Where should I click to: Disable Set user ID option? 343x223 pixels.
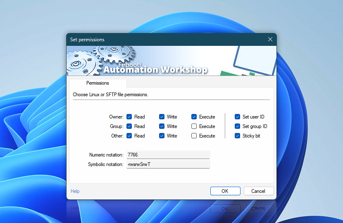tap(237, 117)
